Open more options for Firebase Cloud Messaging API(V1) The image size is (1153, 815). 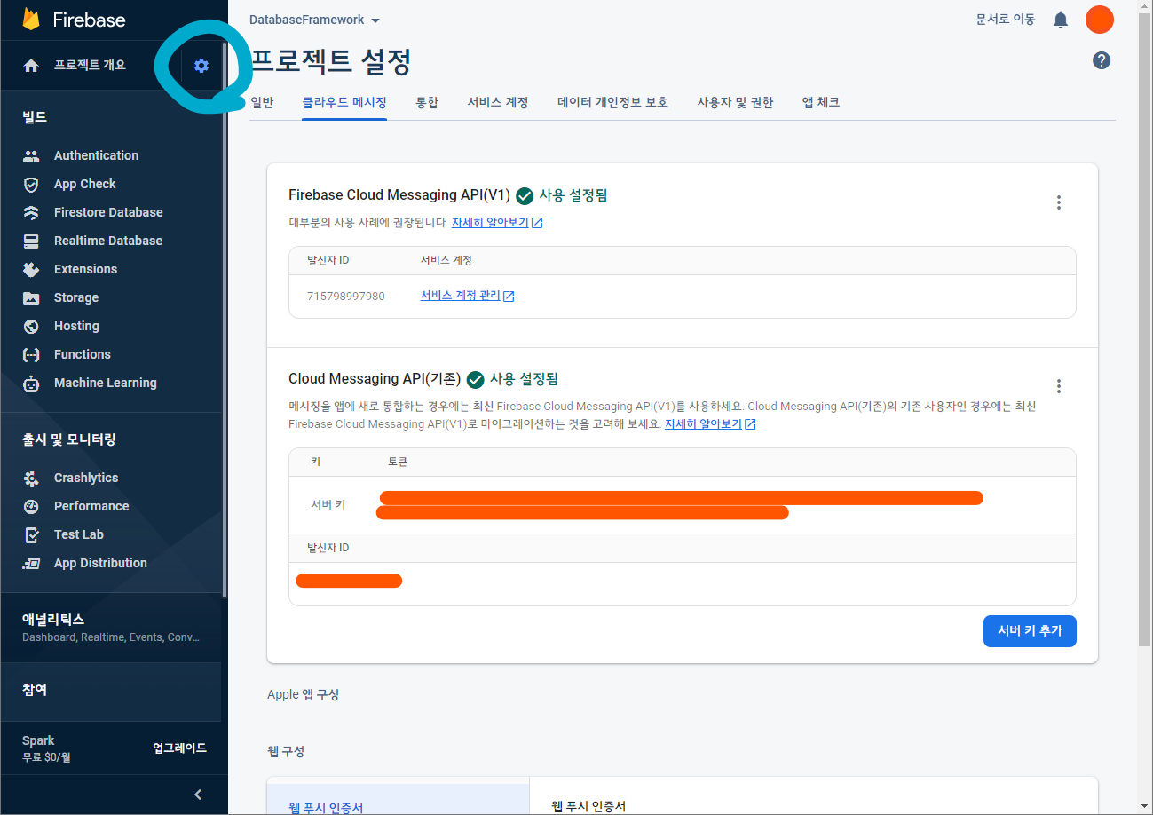1059,202
